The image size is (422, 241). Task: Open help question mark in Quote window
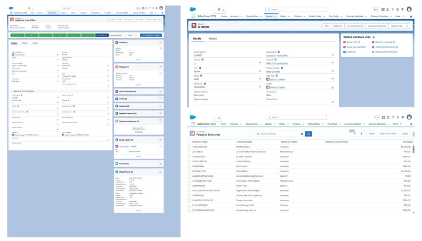pyautogui.click(x=393, y=9)
